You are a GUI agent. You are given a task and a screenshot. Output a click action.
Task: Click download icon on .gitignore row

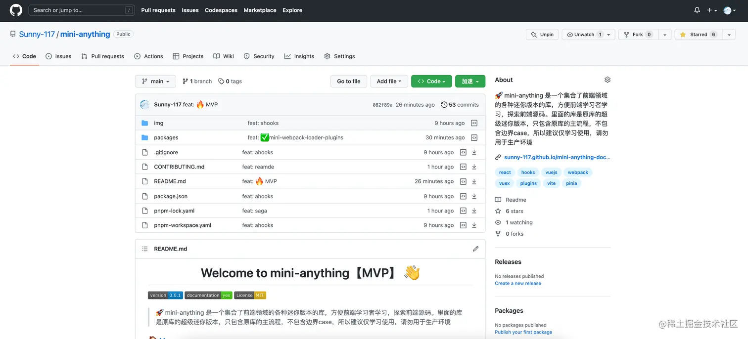[x=474, y=153]
